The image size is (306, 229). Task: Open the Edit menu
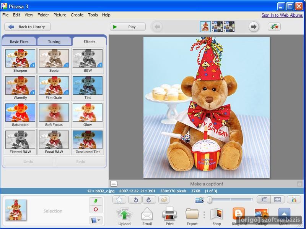[16, 15]
